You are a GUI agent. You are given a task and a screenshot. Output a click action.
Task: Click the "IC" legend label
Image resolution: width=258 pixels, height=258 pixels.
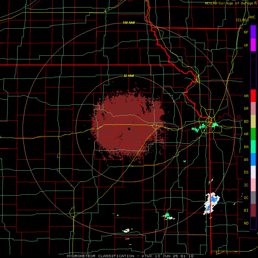click(x=246, y=185)
